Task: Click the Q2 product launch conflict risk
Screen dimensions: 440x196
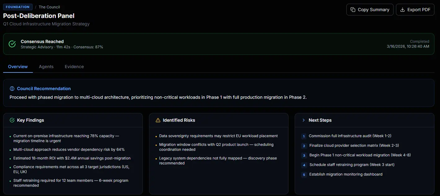Action: tap(216, 147)
